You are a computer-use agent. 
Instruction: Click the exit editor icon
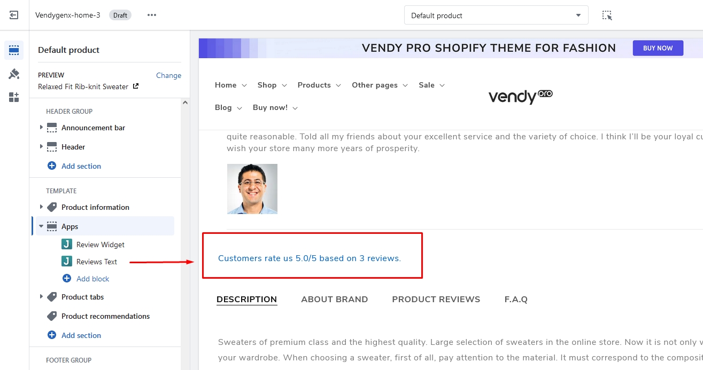tap(14, 15)
